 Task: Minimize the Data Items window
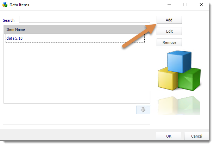[x=169, y=5]
